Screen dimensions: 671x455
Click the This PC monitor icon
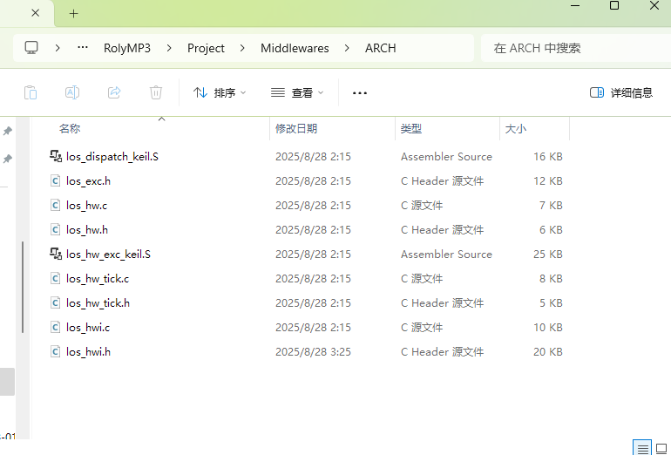(x=31, y=48)
